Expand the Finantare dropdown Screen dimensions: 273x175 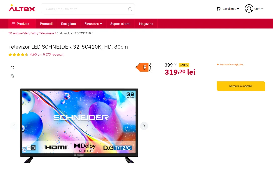[x=93, y=24]
